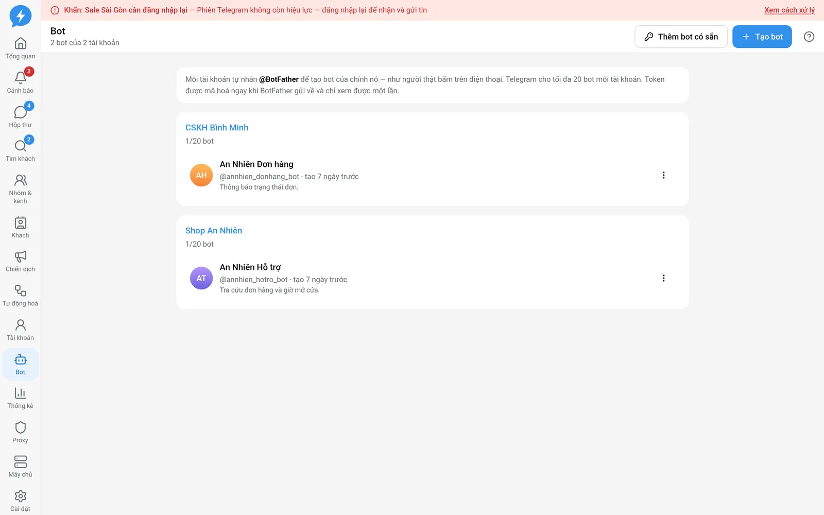This screenshot has width=824, height=515.
Task: Open Tìm khách search page
Action: [x=20, y=151]
